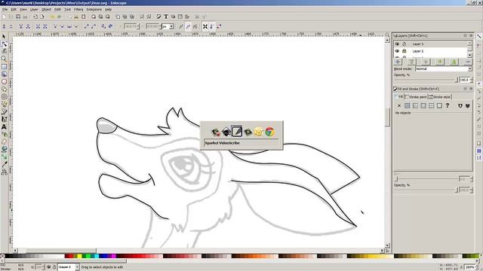This screenshot has height=271, width=483.
Task: Select the Rectangle tool
Action: 4,67
